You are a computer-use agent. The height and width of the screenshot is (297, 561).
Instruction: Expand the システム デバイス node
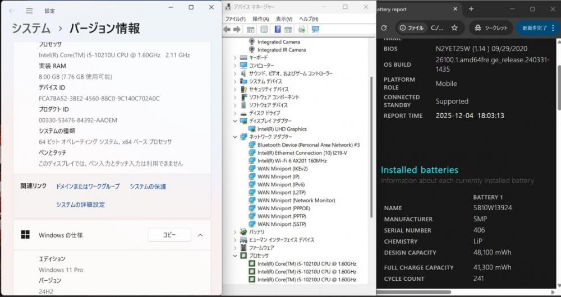click(235, 81)
